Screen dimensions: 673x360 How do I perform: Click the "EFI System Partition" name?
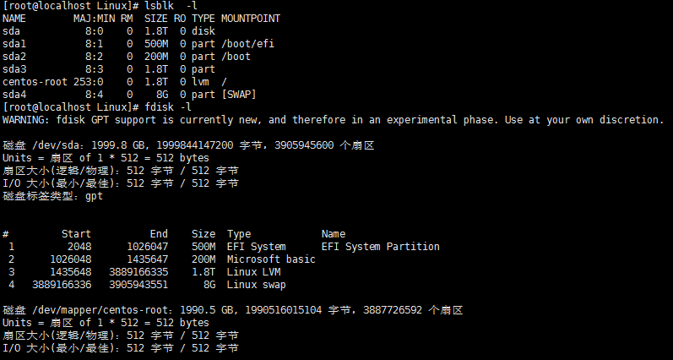coord(380,247)
